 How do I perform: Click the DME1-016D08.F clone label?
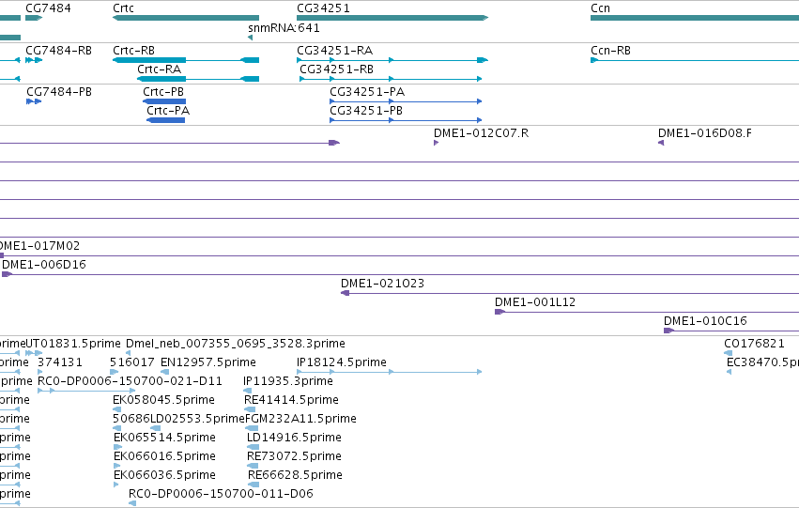[705, 133]
